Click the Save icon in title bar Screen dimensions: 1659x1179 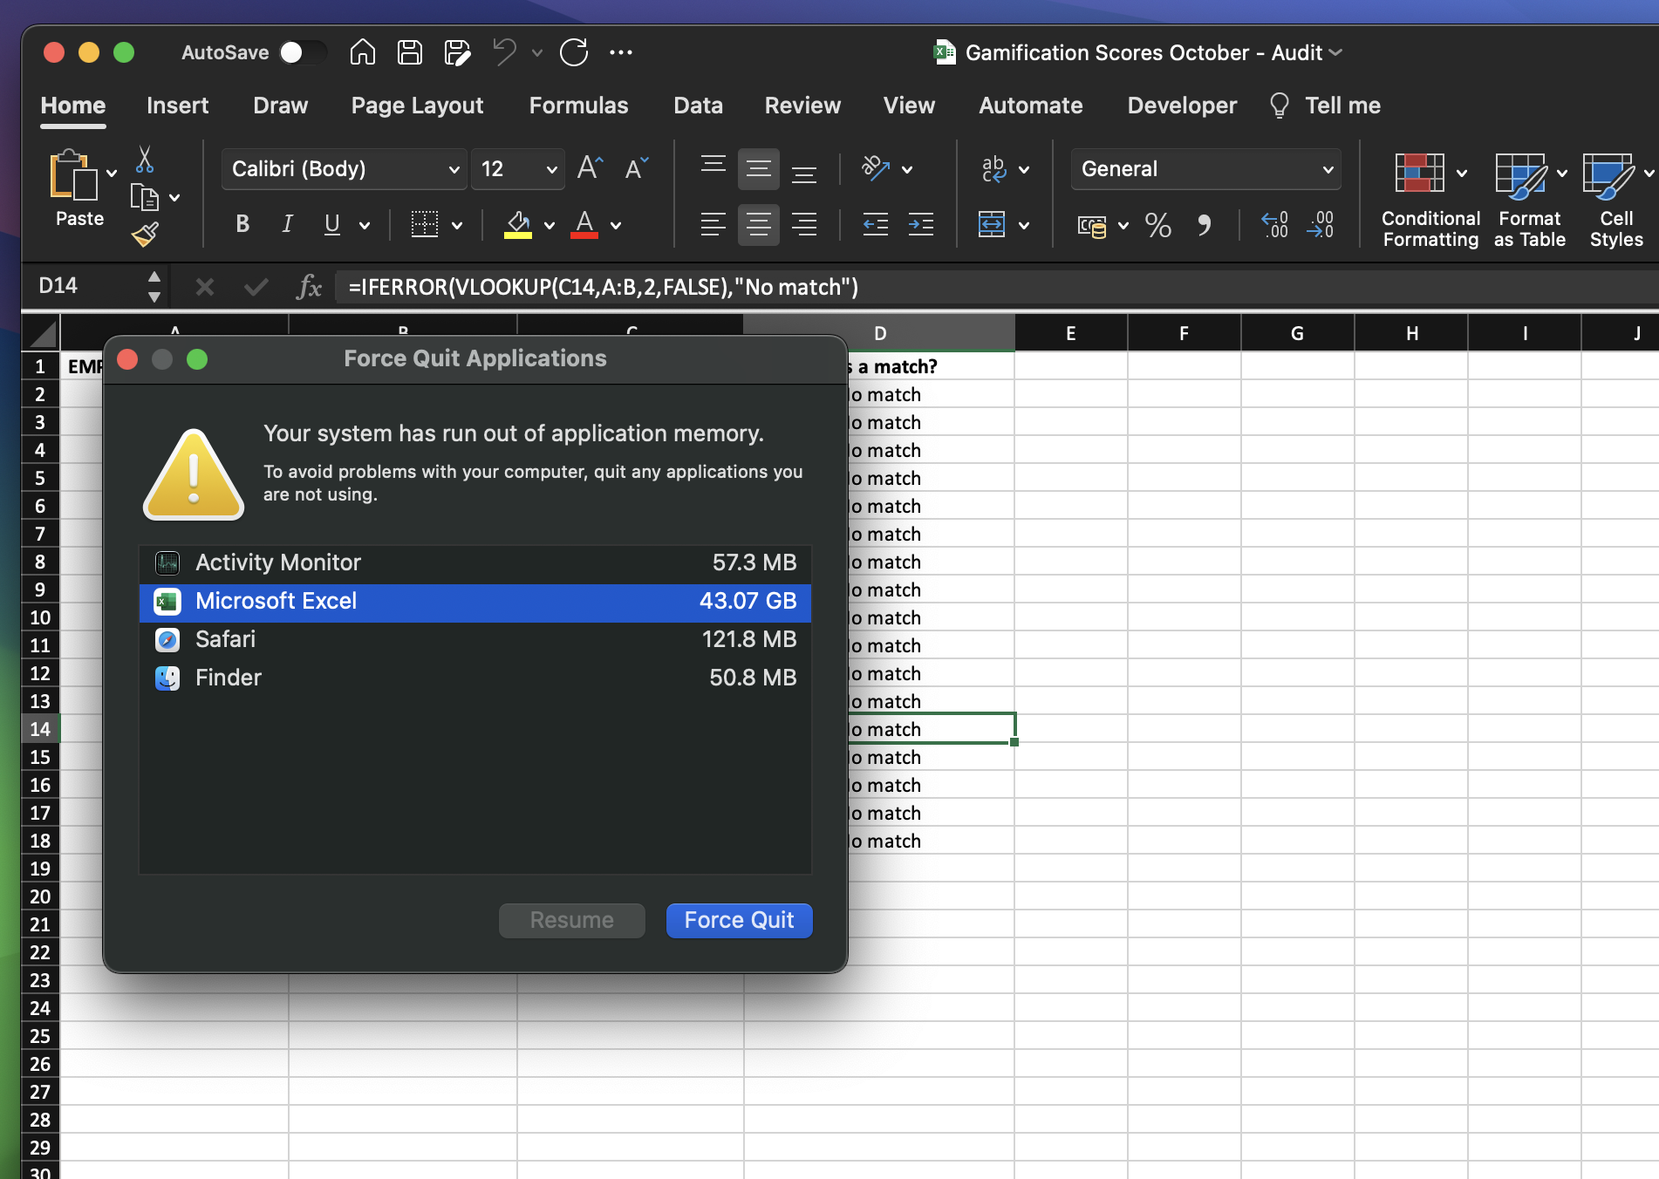coord(409,52)
